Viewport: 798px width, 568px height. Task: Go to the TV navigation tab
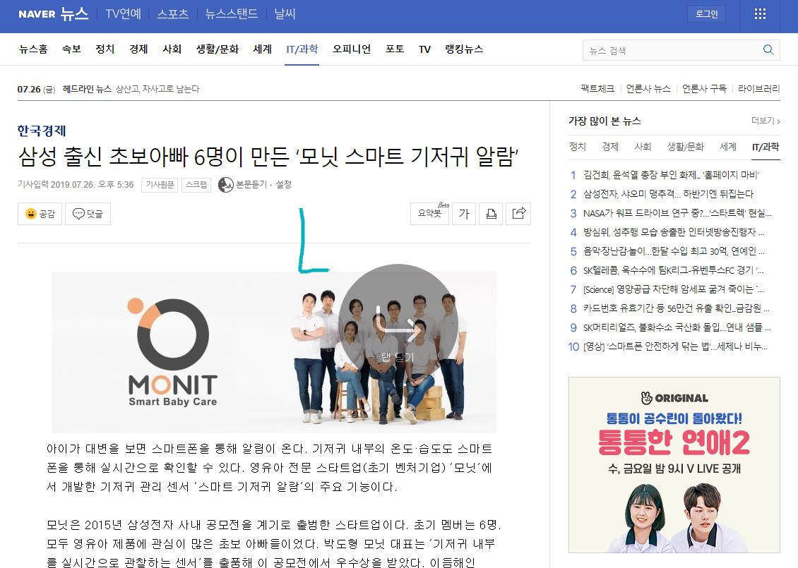coord(424,49)
